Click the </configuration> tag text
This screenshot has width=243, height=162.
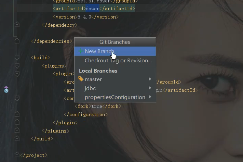click(x=86, y=114)
